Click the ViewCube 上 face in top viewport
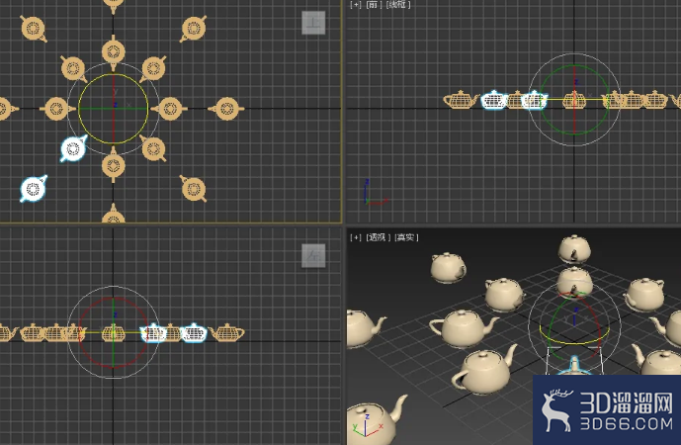The height and width of the screenshot is (445, 681). [x=313, y=23]
